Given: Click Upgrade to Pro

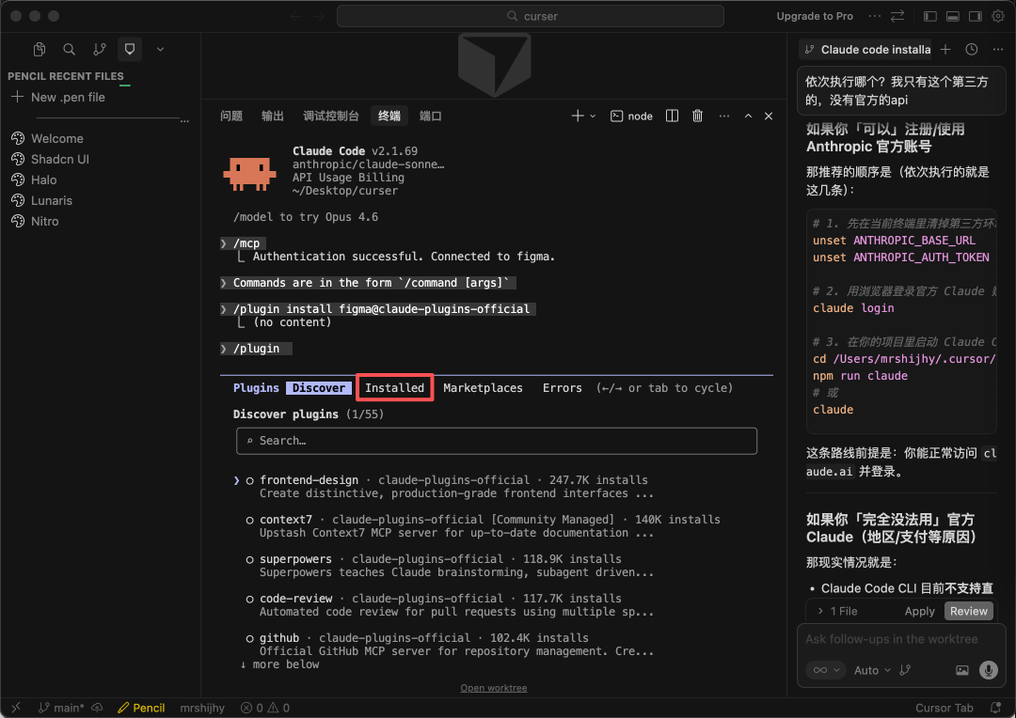Looking at the screenshot, I should tap(815, 16).
